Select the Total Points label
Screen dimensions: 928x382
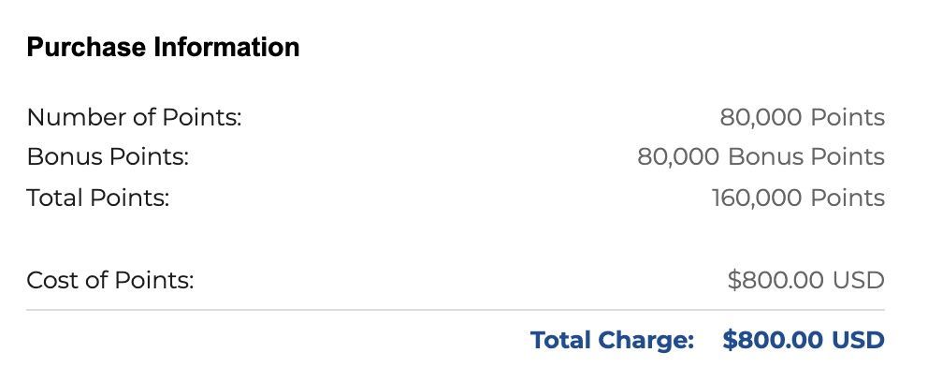coord(98,198)
